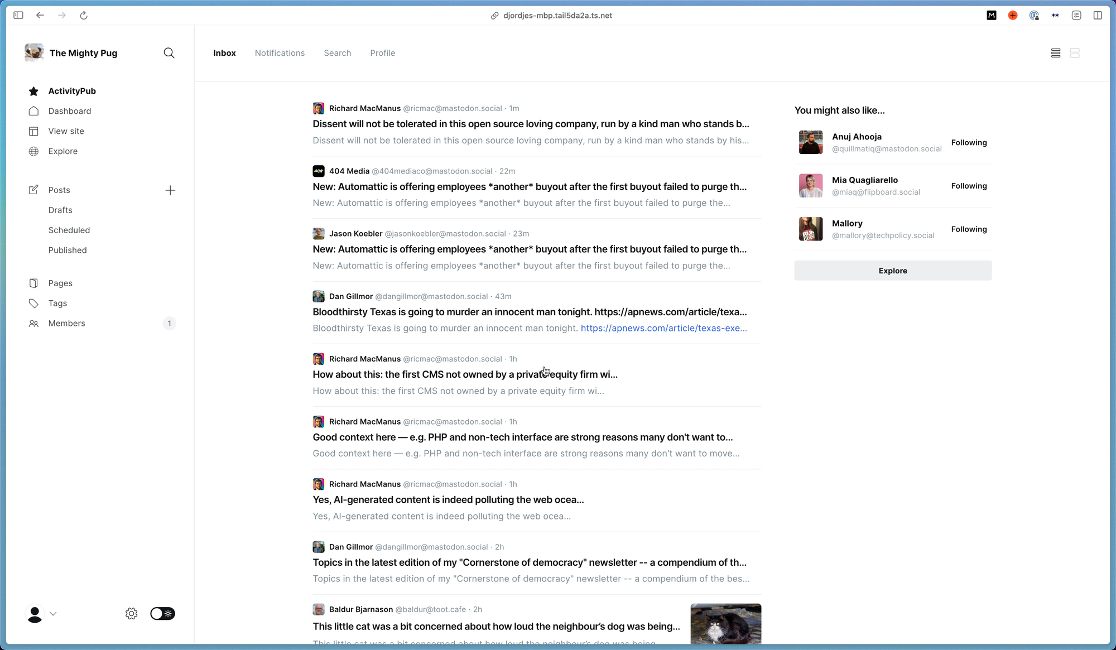Open the Posts section in sidebar
The height and width of the screenshot is (650, 1116).
(59, 190)
